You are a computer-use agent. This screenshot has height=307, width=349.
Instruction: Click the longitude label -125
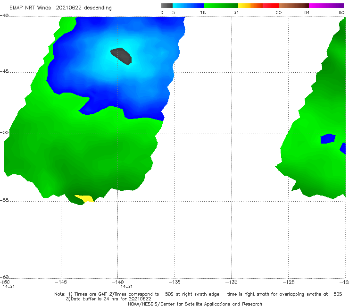coord(289,282)
